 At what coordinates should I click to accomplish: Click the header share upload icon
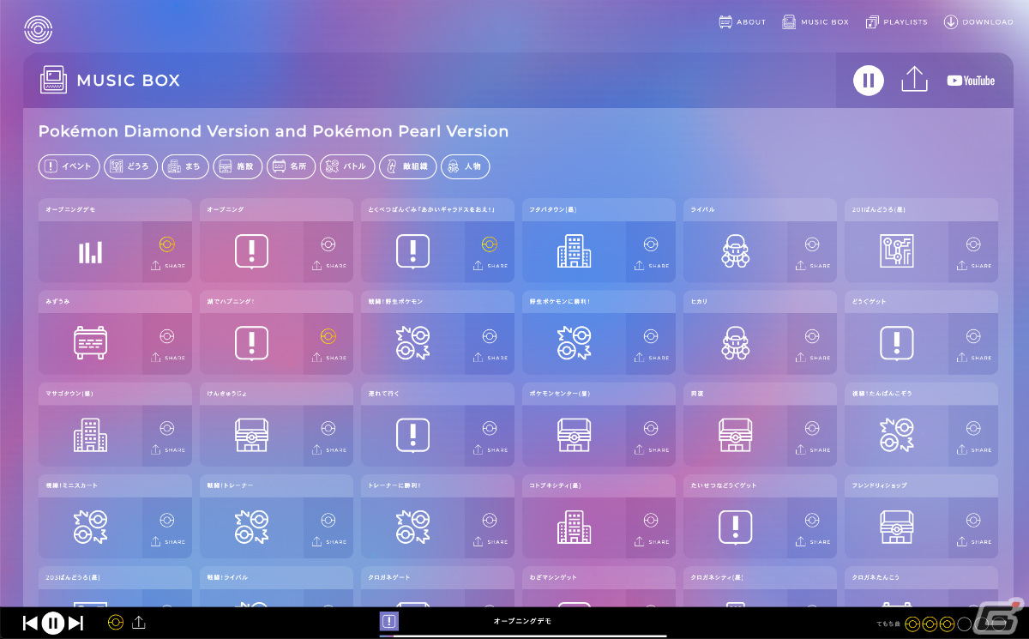[915, 80]
